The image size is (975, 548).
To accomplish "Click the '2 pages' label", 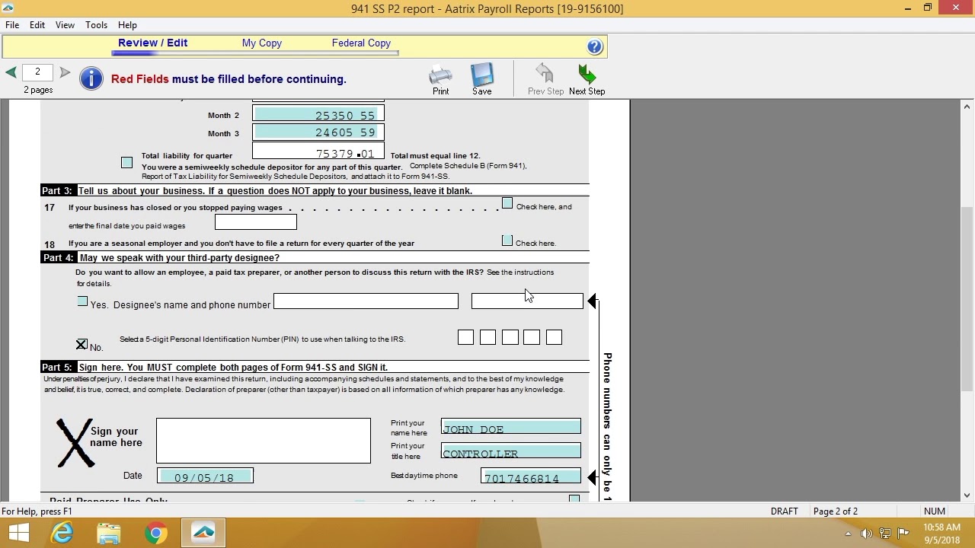I will [38, 90].
